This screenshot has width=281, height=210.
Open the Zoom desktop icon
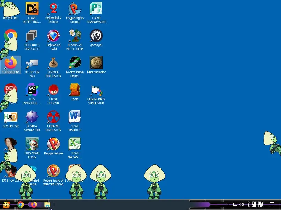(75, 92)
